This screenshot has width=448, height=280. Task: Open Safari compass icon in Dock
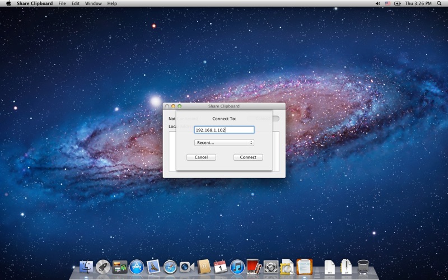click(x=170, y=267)
